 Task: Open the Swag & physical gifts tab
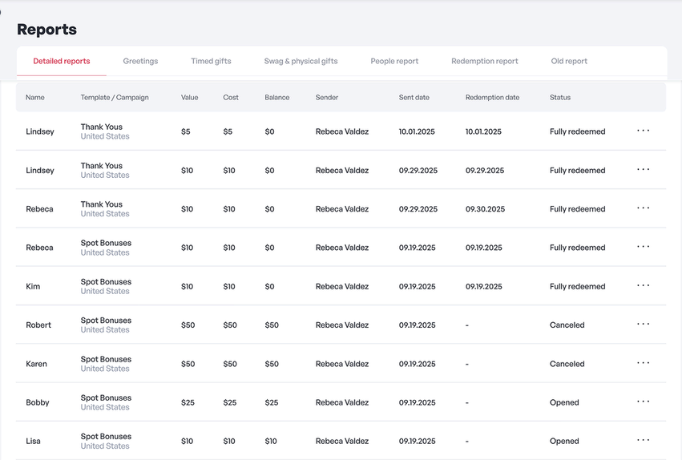(301, 61)
